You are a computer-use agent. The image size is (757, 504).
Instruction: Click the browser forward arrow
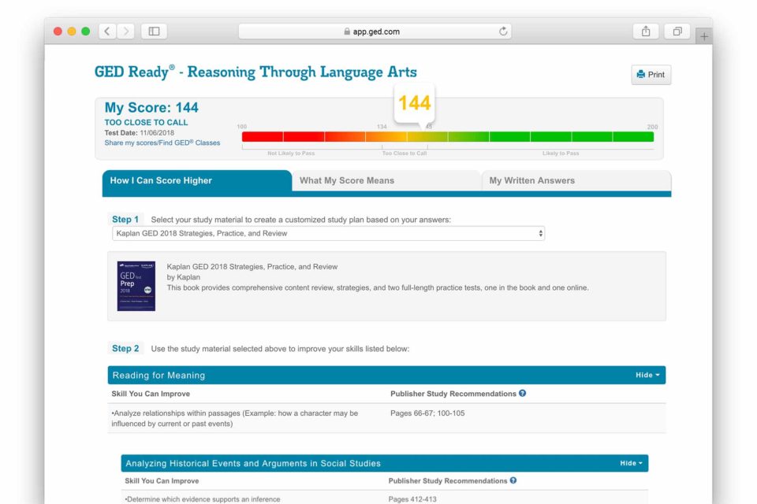click(x=126, y=31)
